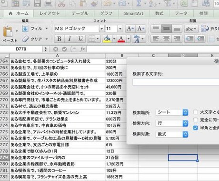Switch to the SmartArt tab
The image size is (219, 181).
pyautogui.click(x=134, y=13)
